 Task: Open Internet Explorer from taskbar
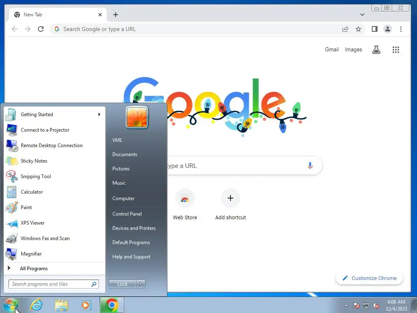pyautogui.click(x=36, y=305)
